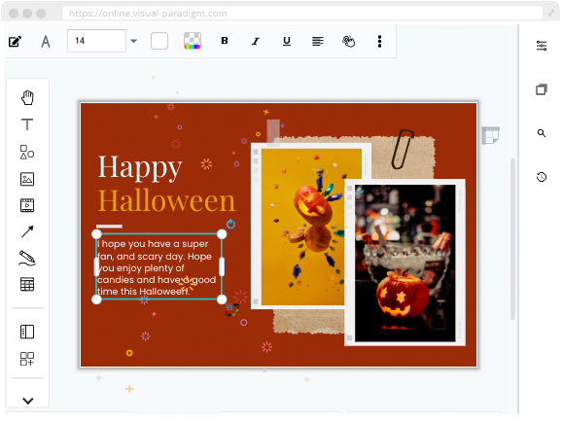Click the group/arrange icon below text box
The image size is (562, 422).
232,309
